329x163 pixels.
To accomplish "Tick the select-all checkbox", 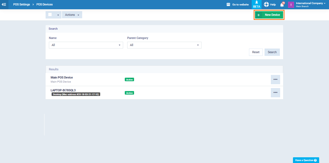I will (x=50, y=15).
